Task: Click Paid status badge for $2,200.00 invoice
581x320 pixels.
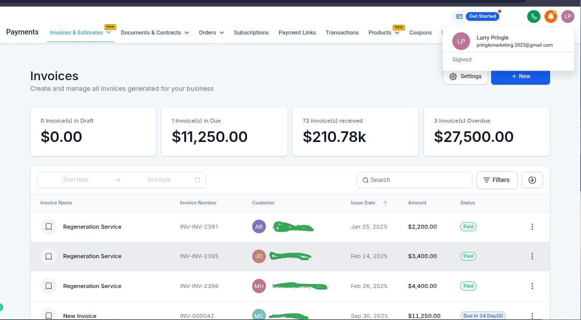Action: 468,227
